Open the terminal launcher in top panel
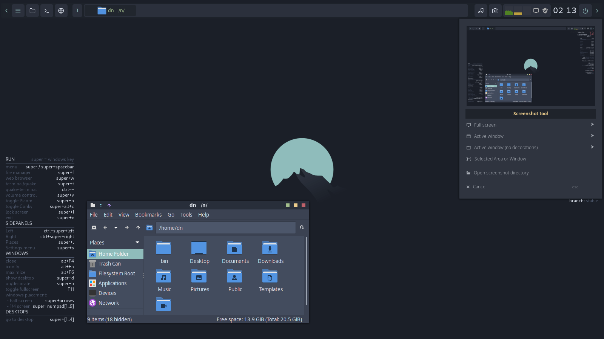 (46, 11)
